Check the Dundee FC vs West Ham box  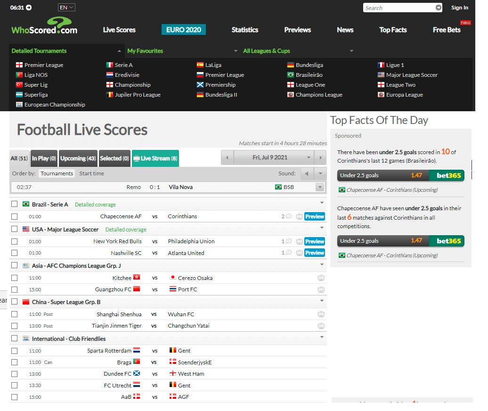click(x=14, y=374)
